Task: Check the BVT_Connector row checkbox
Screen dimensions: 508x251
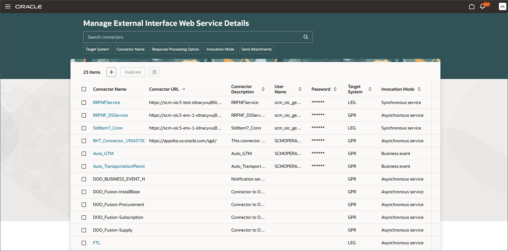Action: point(84,141)
